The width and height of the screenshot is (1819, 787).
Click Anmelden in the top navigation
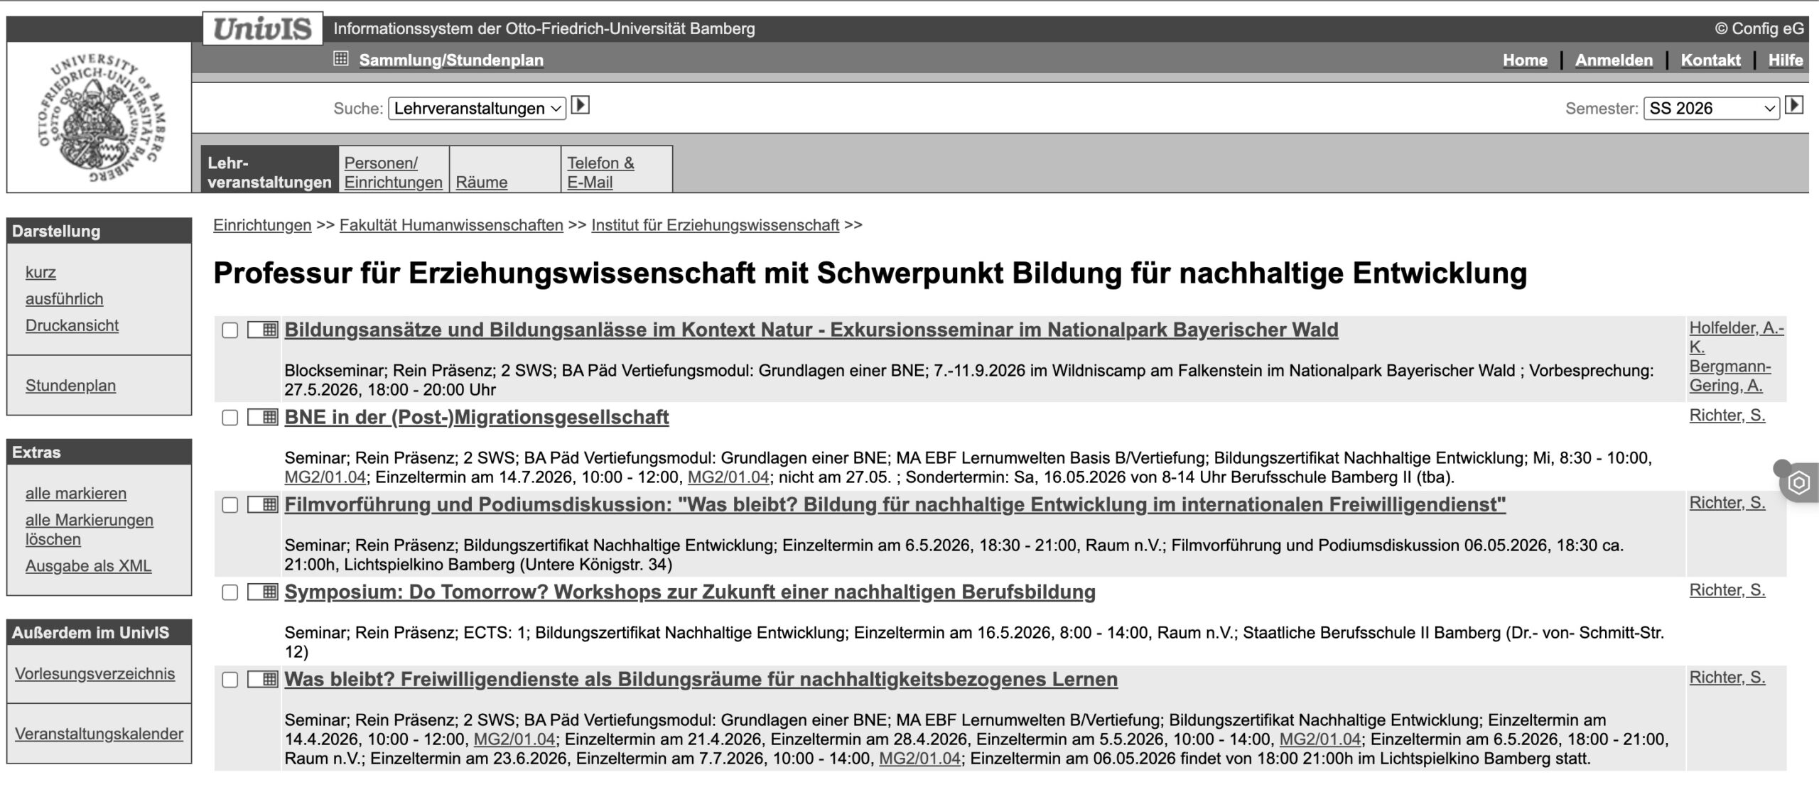1613,60
